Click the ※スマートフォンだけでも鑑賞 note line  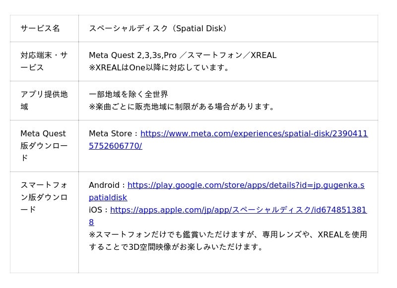click(x=228, y=234)
